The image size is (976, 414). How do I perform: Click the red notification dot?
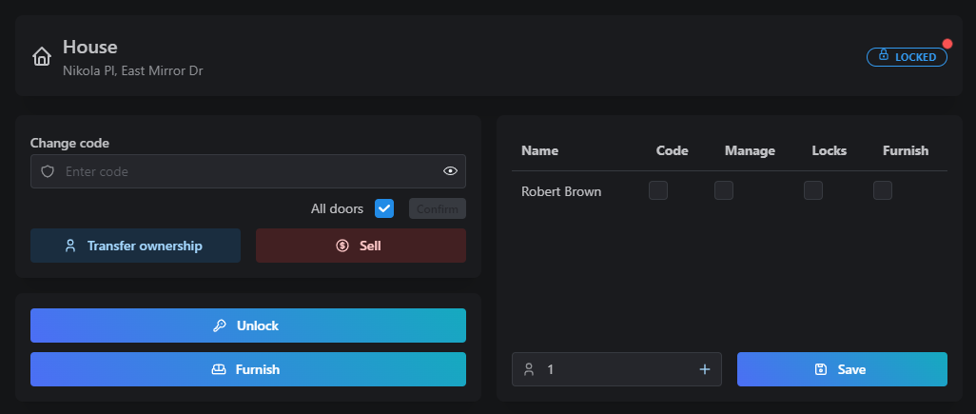947,44
